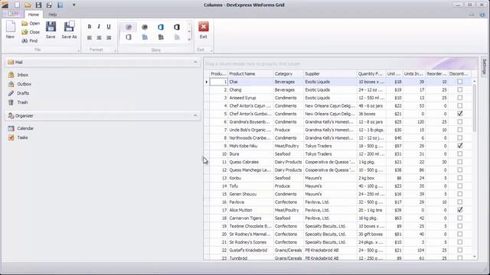Switch to the Help ribbon tab
Viewport: 490px width, 275px height.
pos(53,15)
